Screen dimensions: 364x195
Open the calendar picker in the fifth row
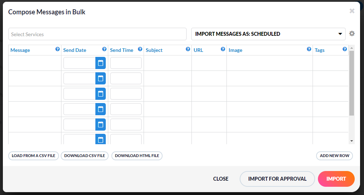point(100,125)
